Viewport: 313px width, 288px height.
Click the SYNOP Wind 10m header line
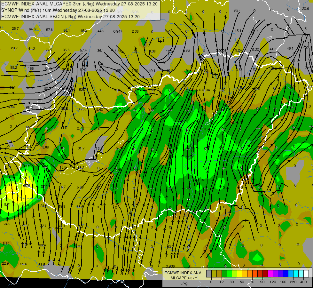click(x=58, y=10)
